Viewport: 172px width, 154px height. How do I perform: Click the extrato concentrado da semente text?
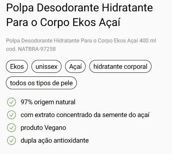pos(85,115)
